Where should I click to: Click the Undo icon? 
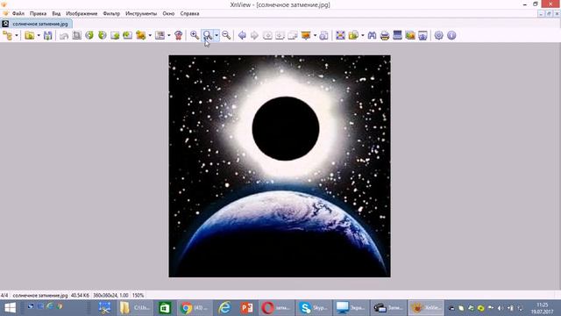tap(64, 35)
